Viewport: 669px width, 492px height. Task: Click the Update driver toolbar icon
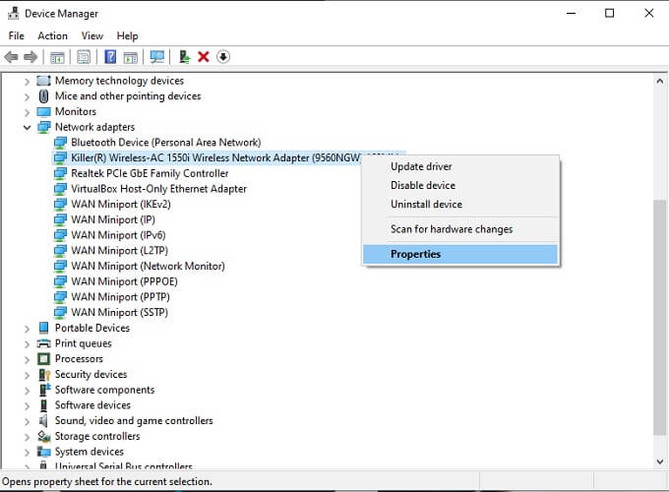184,57
